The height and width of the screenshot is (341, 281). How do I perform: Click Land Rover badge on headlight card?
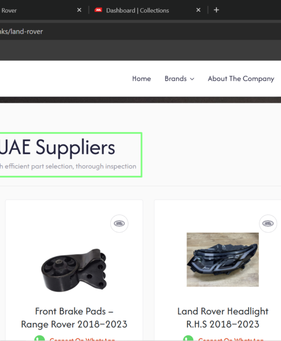[x=268, y=224]
